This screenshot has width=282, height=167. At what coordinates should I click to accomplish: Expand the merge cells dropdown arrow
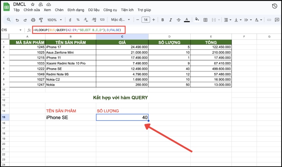click(x=219, y=20)
